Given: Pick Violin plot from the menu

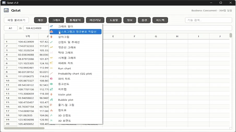Looking at the screenshot, I should pos(75,95).
